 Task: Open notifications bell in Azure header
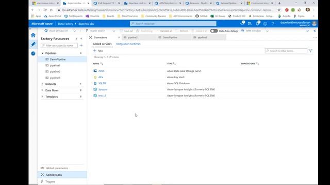[x=258, y=24]
